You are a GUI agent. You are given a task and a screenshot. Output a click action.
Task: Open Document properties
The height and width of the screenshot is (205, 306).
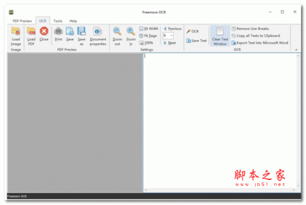[x=98, y=36]
